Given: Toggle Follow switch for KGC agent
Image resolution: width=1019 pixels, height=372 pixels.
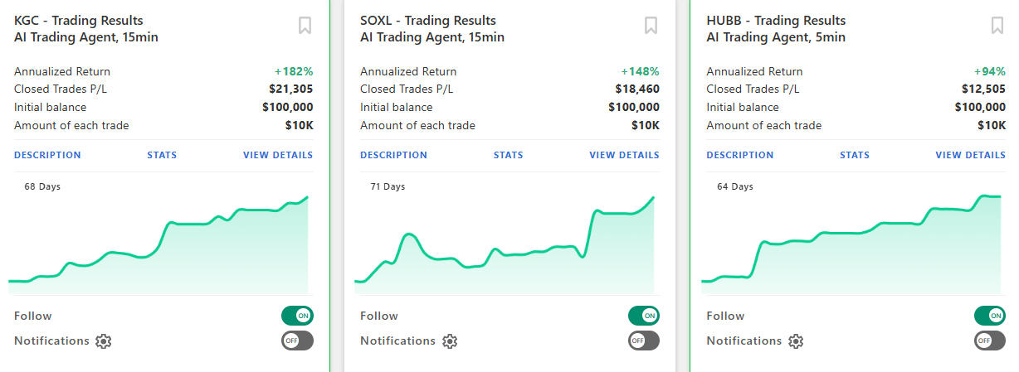Looking at the screenshot, I should pyautogui.click(x=297, y=316).
